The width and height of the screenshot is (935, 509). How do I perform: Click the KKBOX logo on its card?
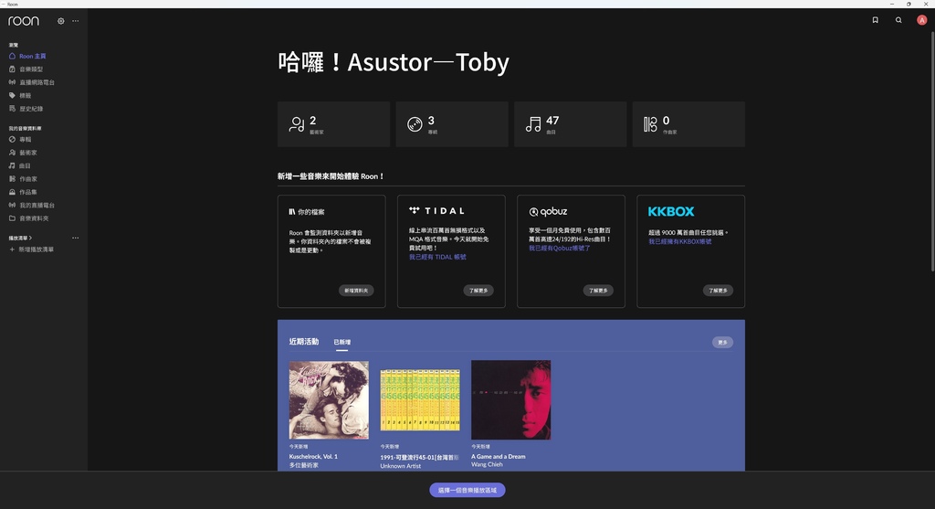pyautogui.click(x=671, y=211)
